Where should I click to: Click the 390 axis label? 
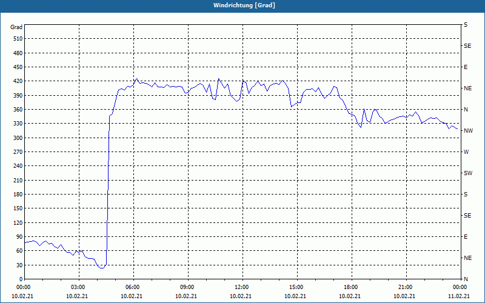(x=18, y=96)
